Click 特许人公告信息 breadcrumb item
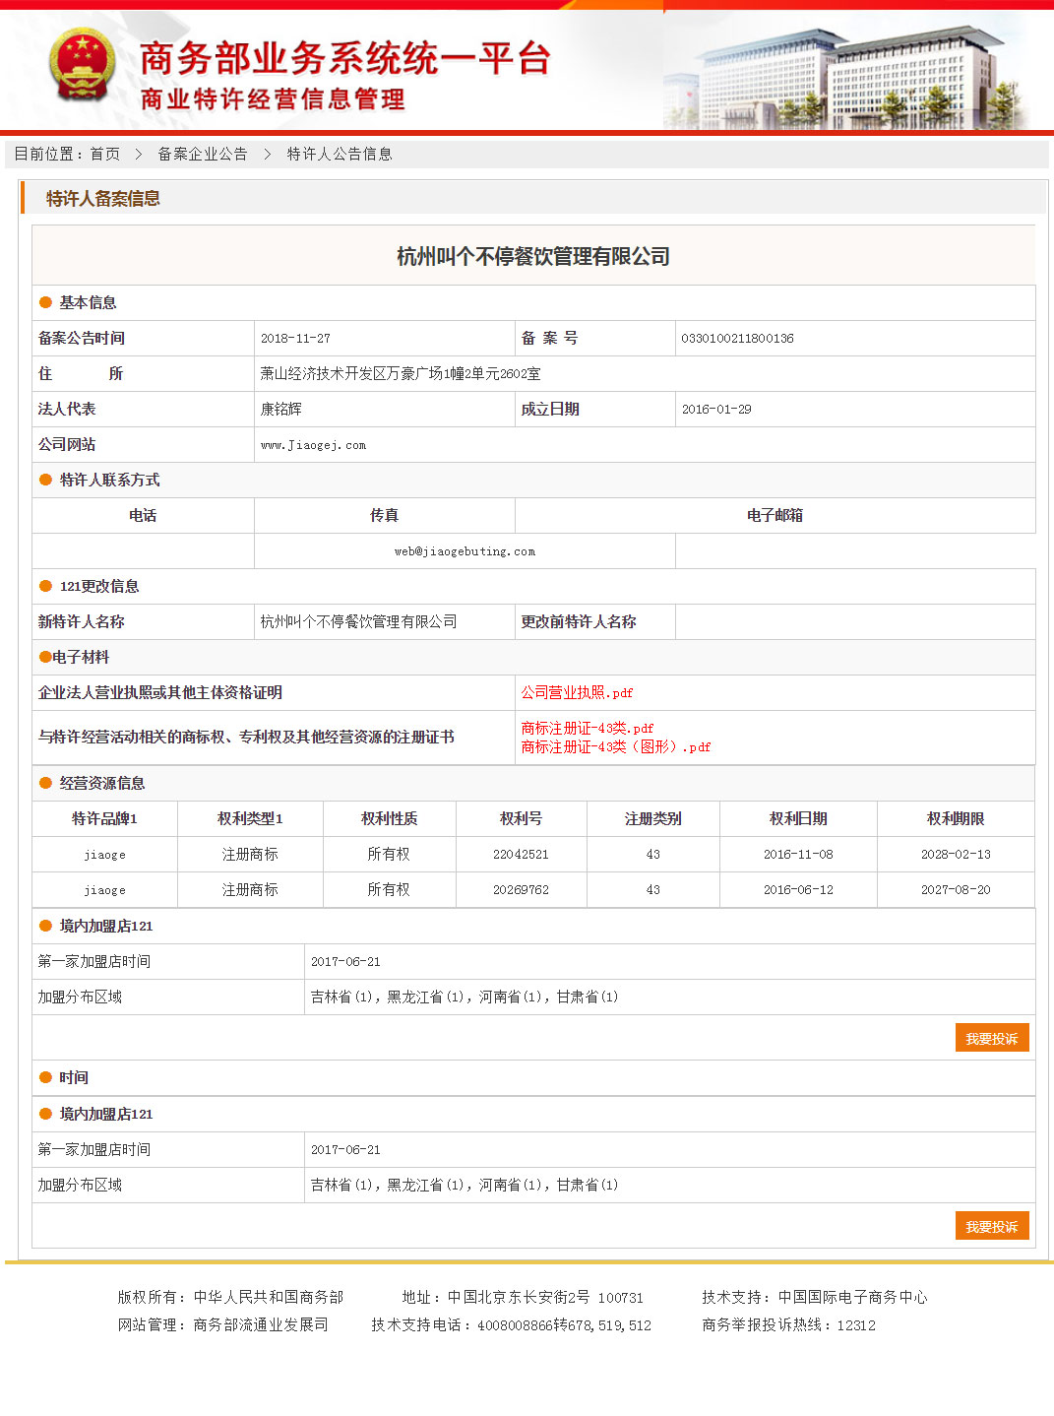The image size is (1054, 1416). tap(340, 154)
